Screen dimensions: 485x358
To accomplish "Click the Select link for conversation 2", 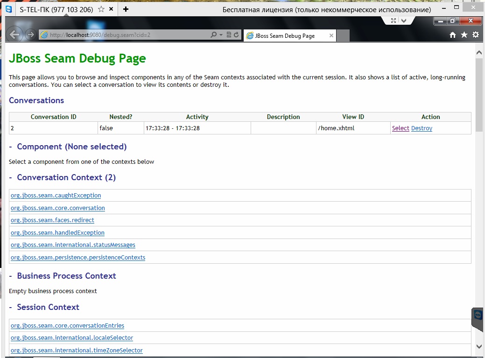I will (401, 128).
